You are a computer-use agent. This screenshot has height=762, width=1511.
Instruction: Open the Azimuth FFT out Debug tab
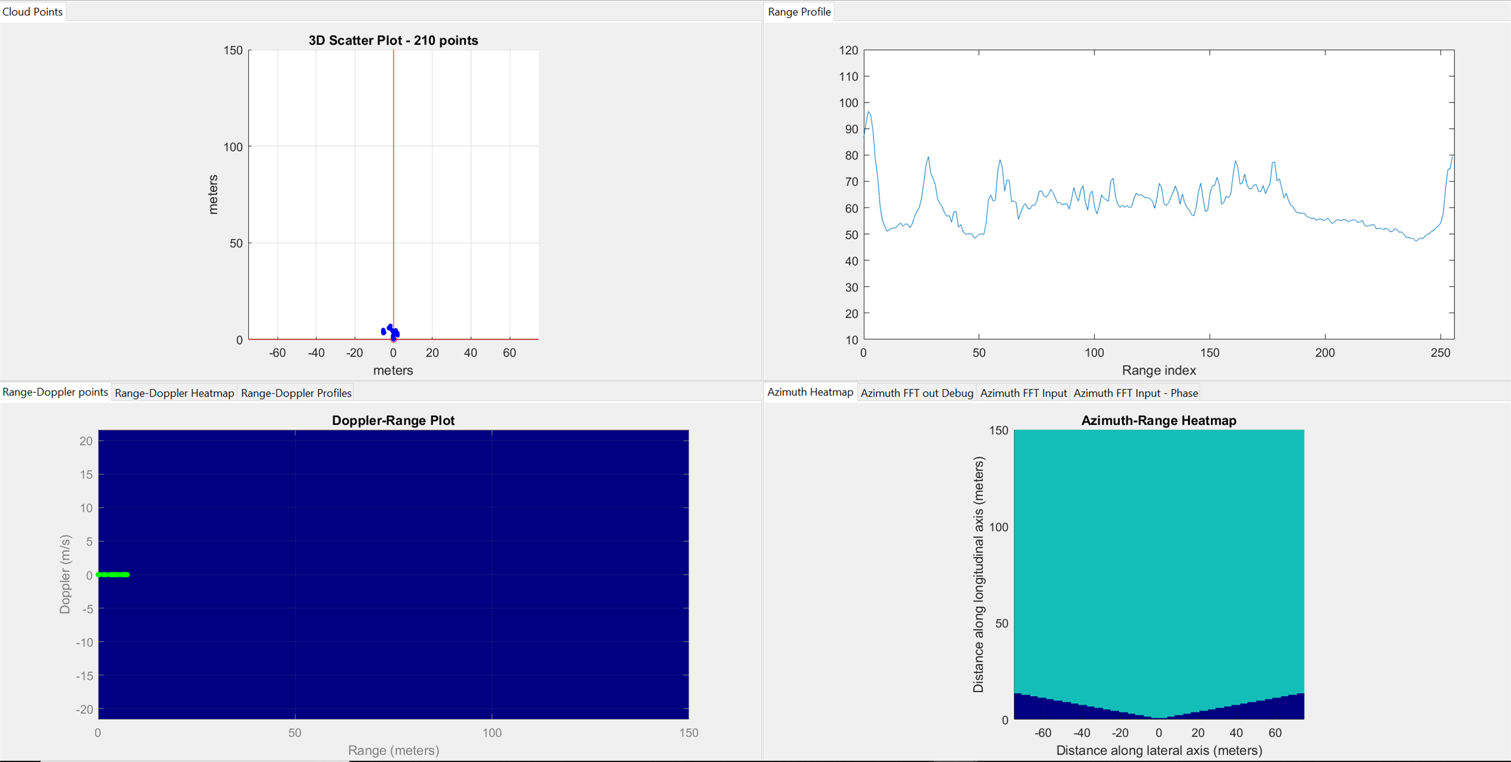pos(916,393)
